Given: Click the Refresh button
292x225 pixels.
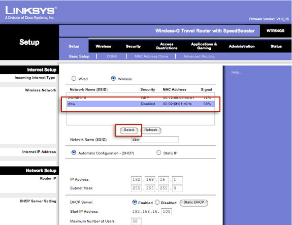Looking at the screenshot, I should [151, 130].
